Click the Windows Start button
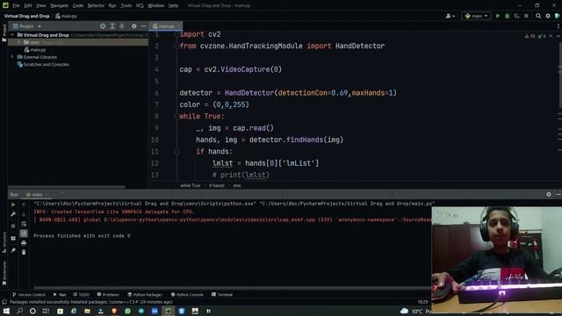Image resolution: width=562 pixels, height=316 pixels. pyautogui.click(x=6, y=311)
